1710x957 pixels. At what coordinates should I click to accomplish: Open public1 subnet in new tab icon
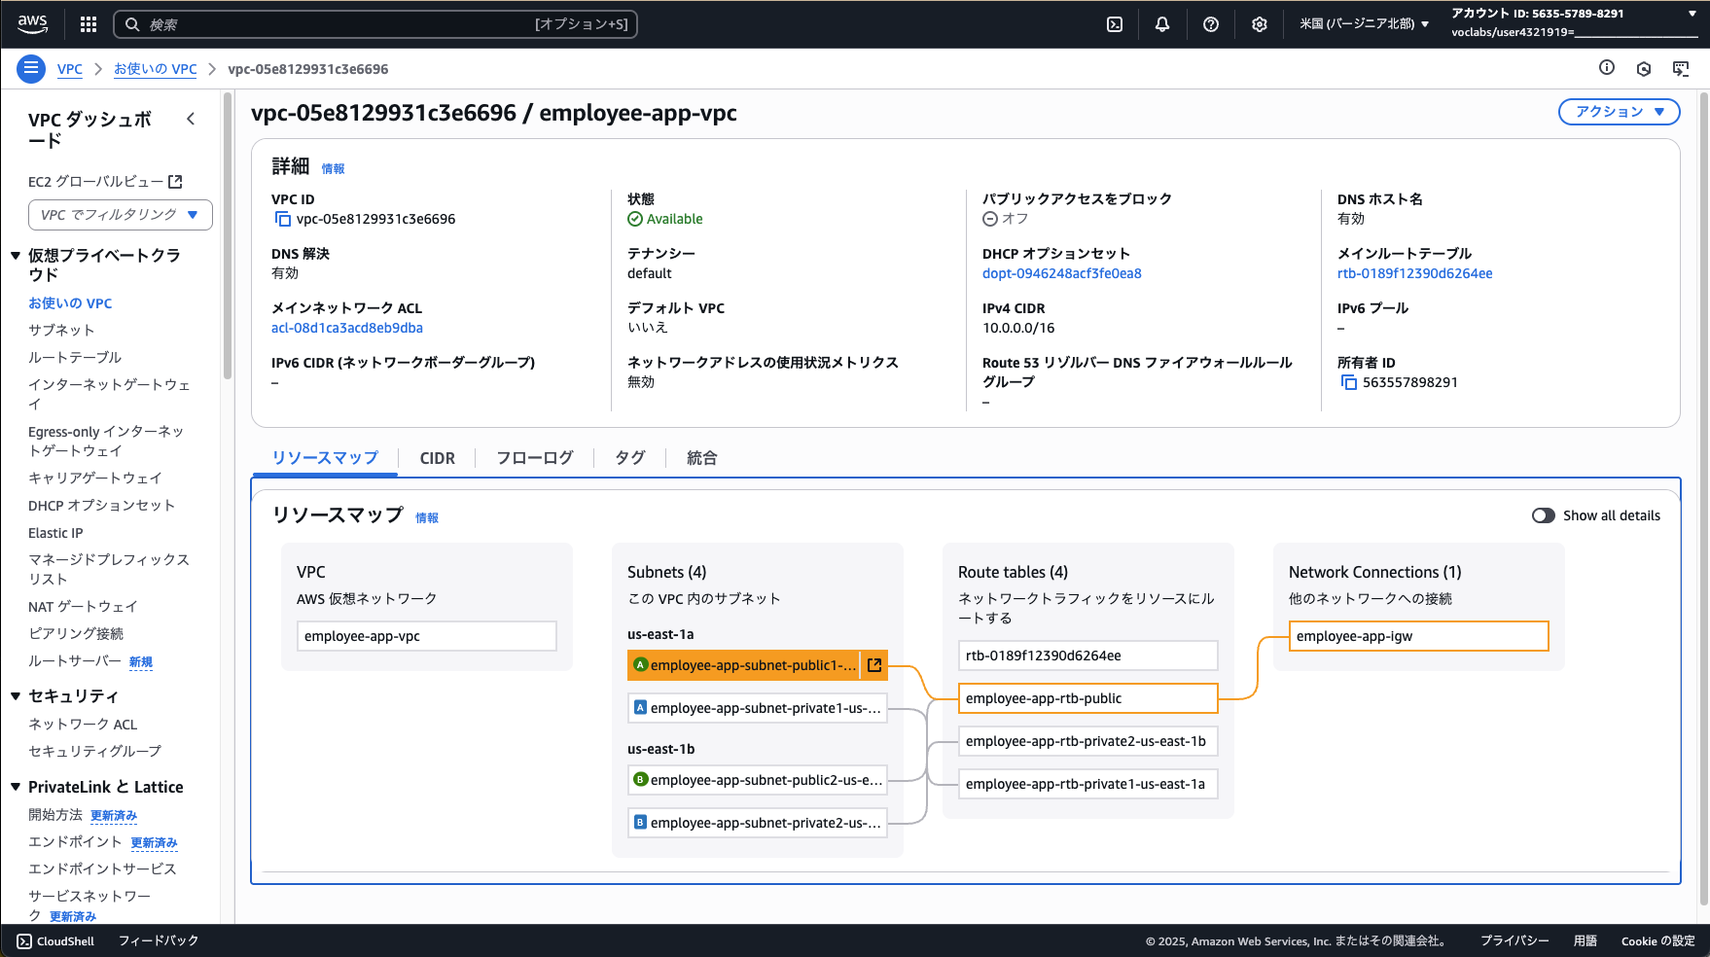point(874,665)
